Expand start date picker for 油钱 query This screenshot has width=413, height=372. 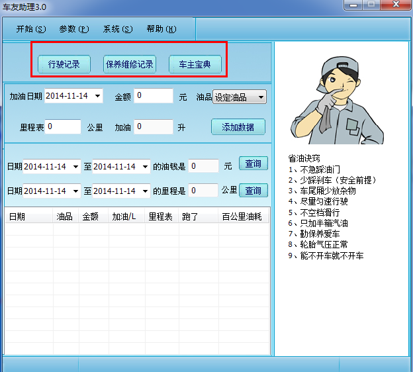click(75, 167)
